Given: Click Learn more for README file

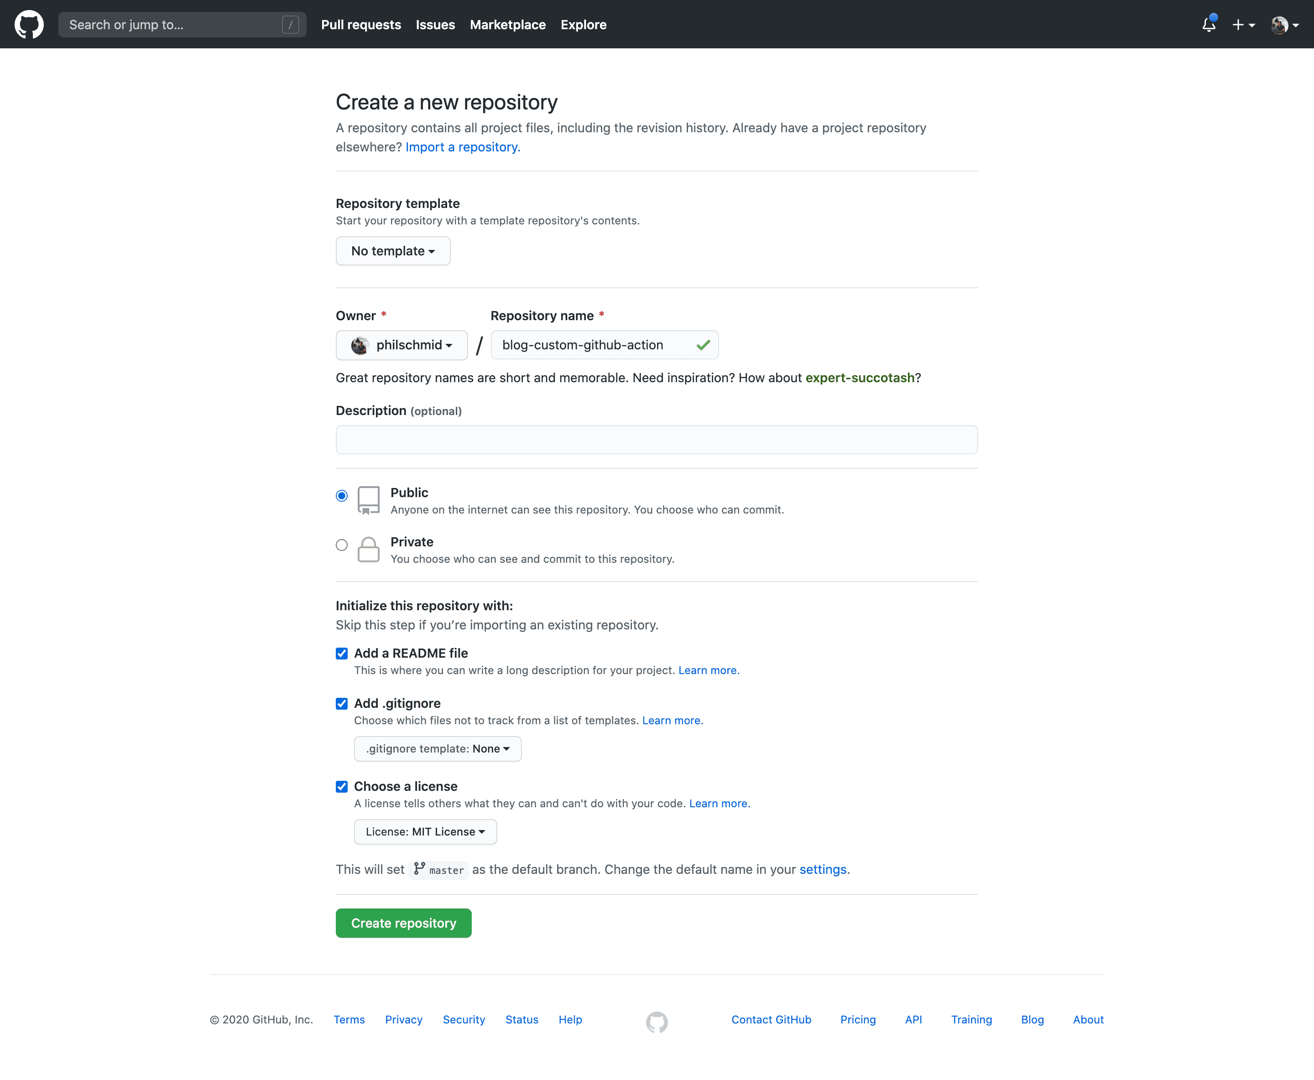Looking at the screenshot, I should (709, 670).
